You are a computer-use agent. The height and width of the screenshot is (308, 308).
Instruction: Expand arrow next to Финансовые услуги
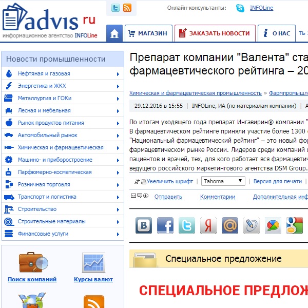(x=118, y=235)
